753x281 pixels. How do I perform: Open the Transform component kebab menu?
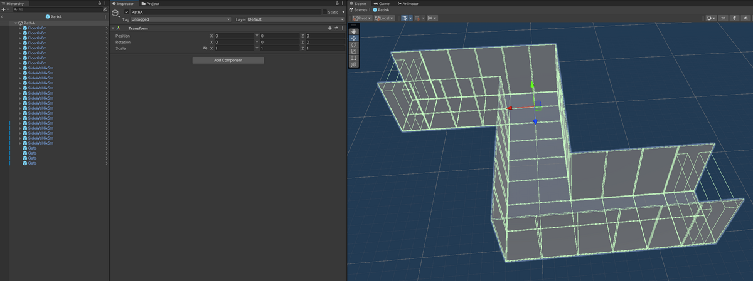tap(342, 28)
